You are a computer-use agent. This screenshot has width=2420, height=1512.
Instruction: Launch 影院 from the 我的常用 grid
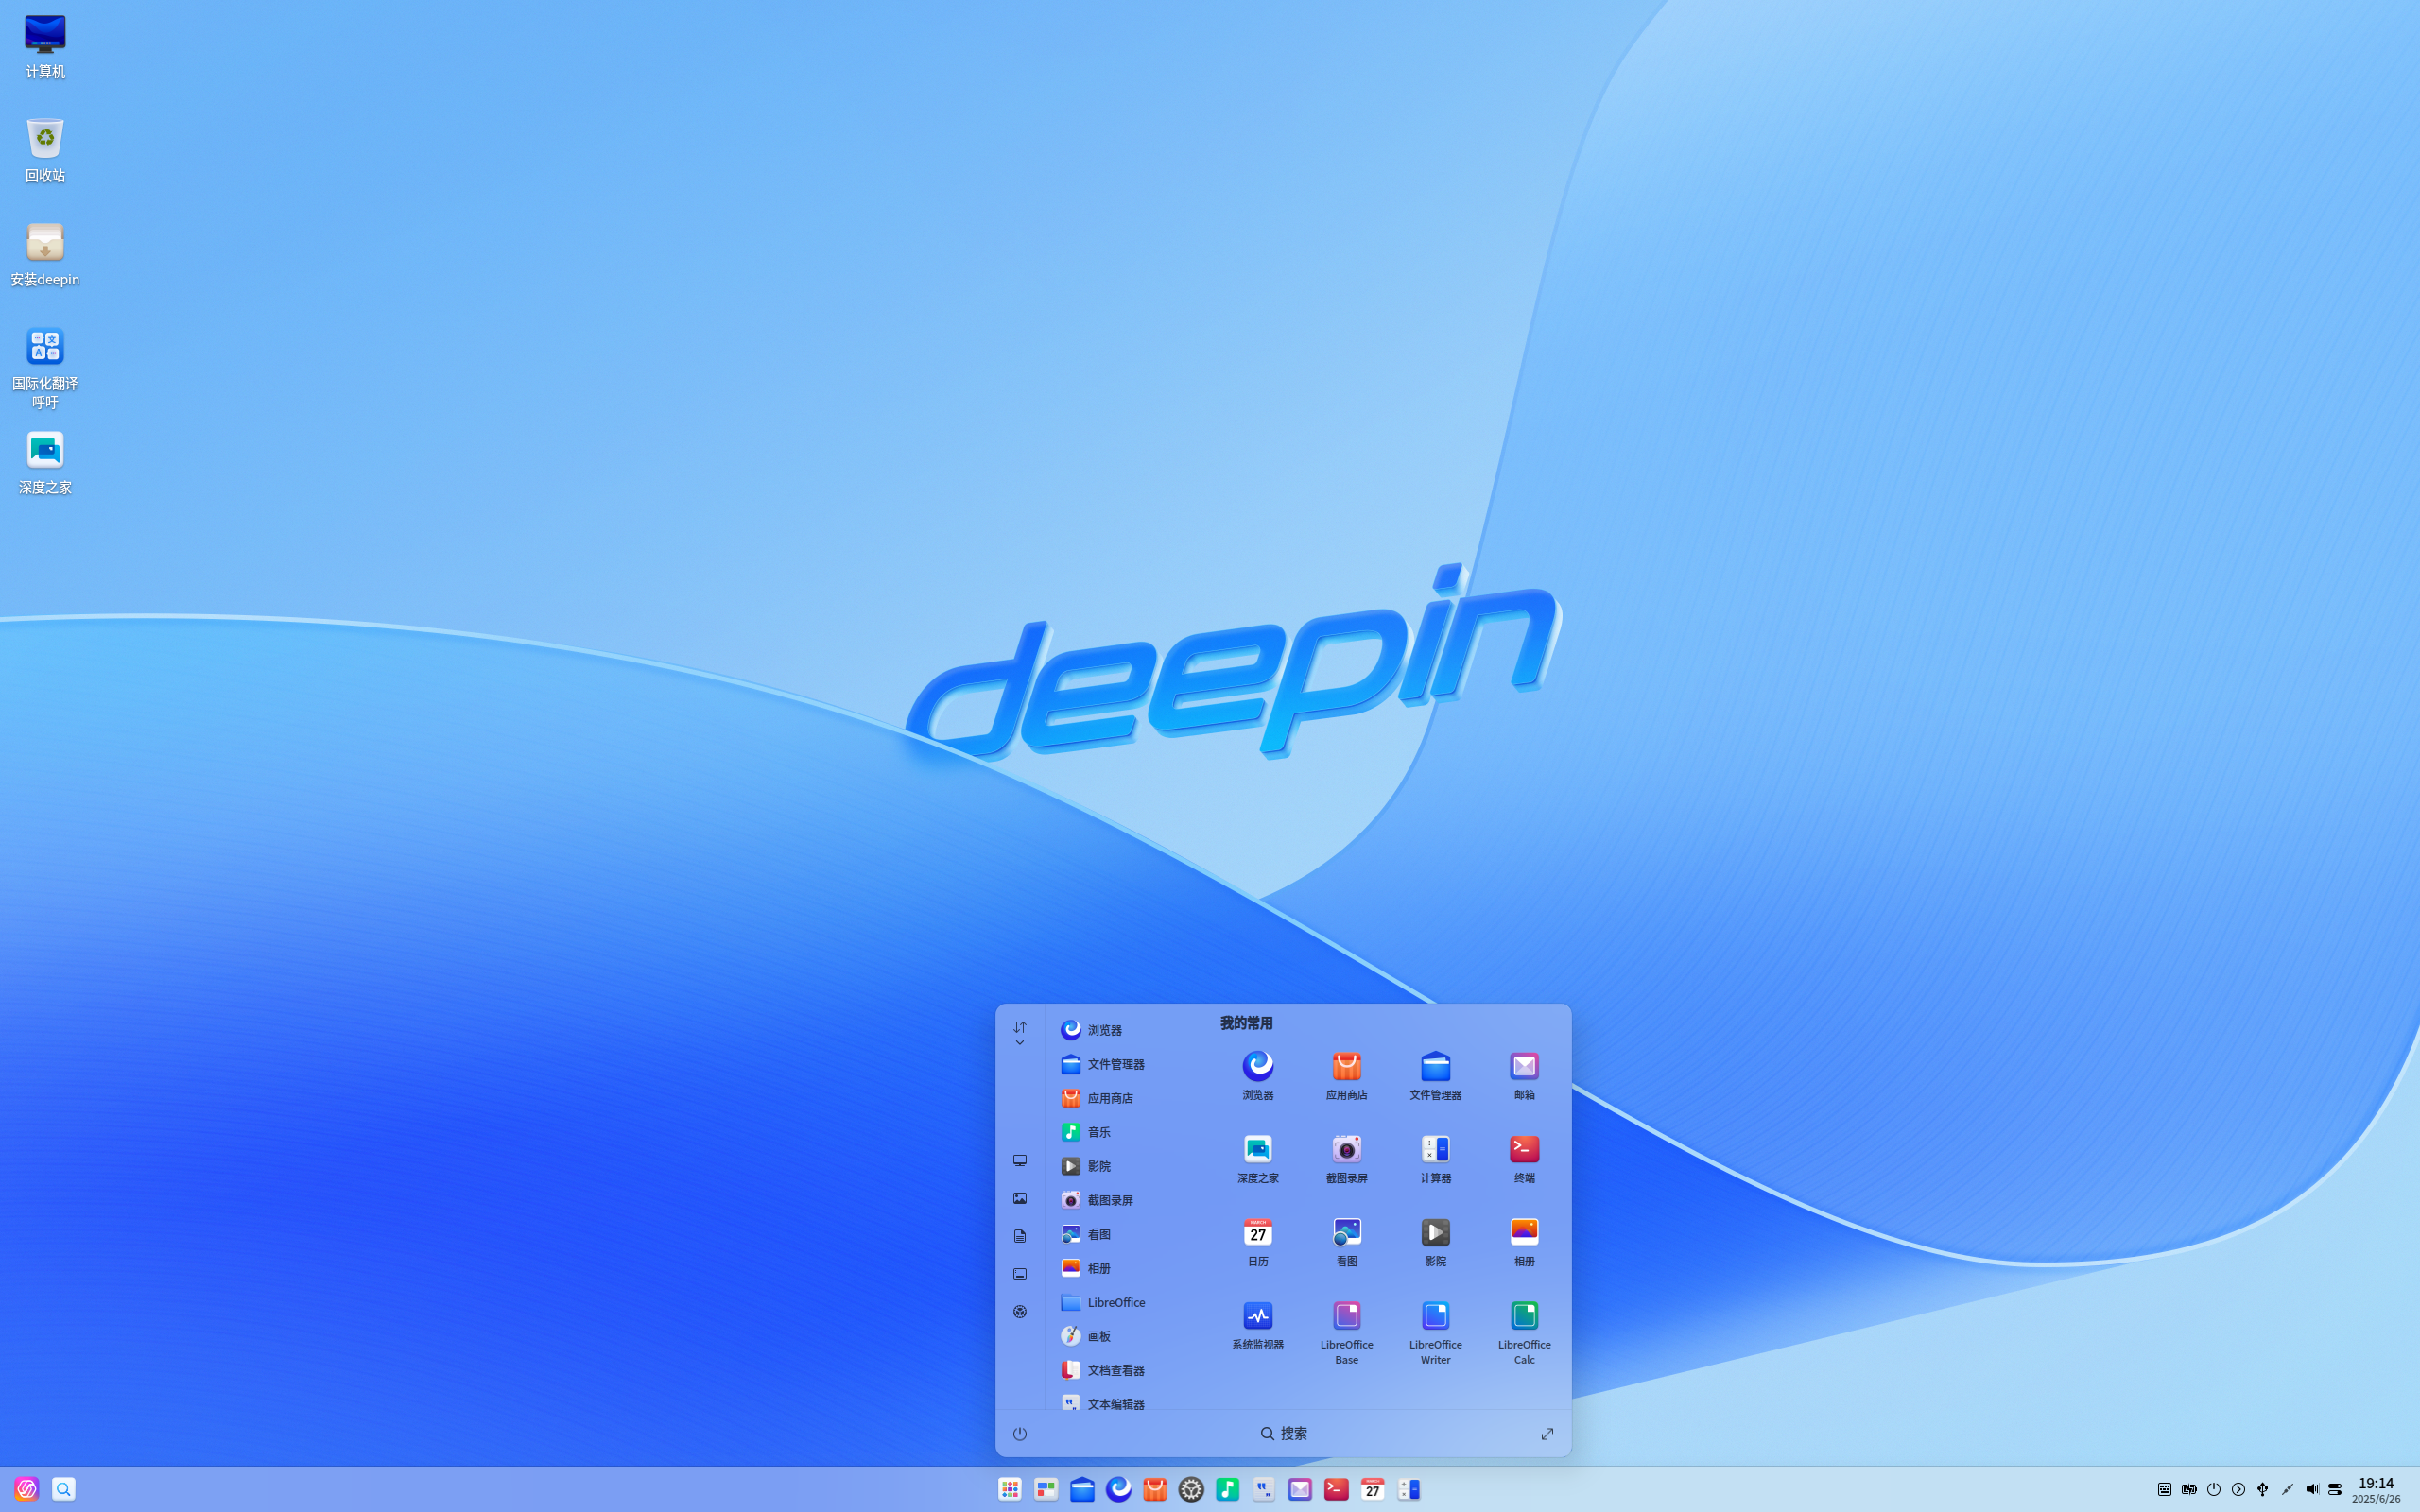pos(1435,1241)
